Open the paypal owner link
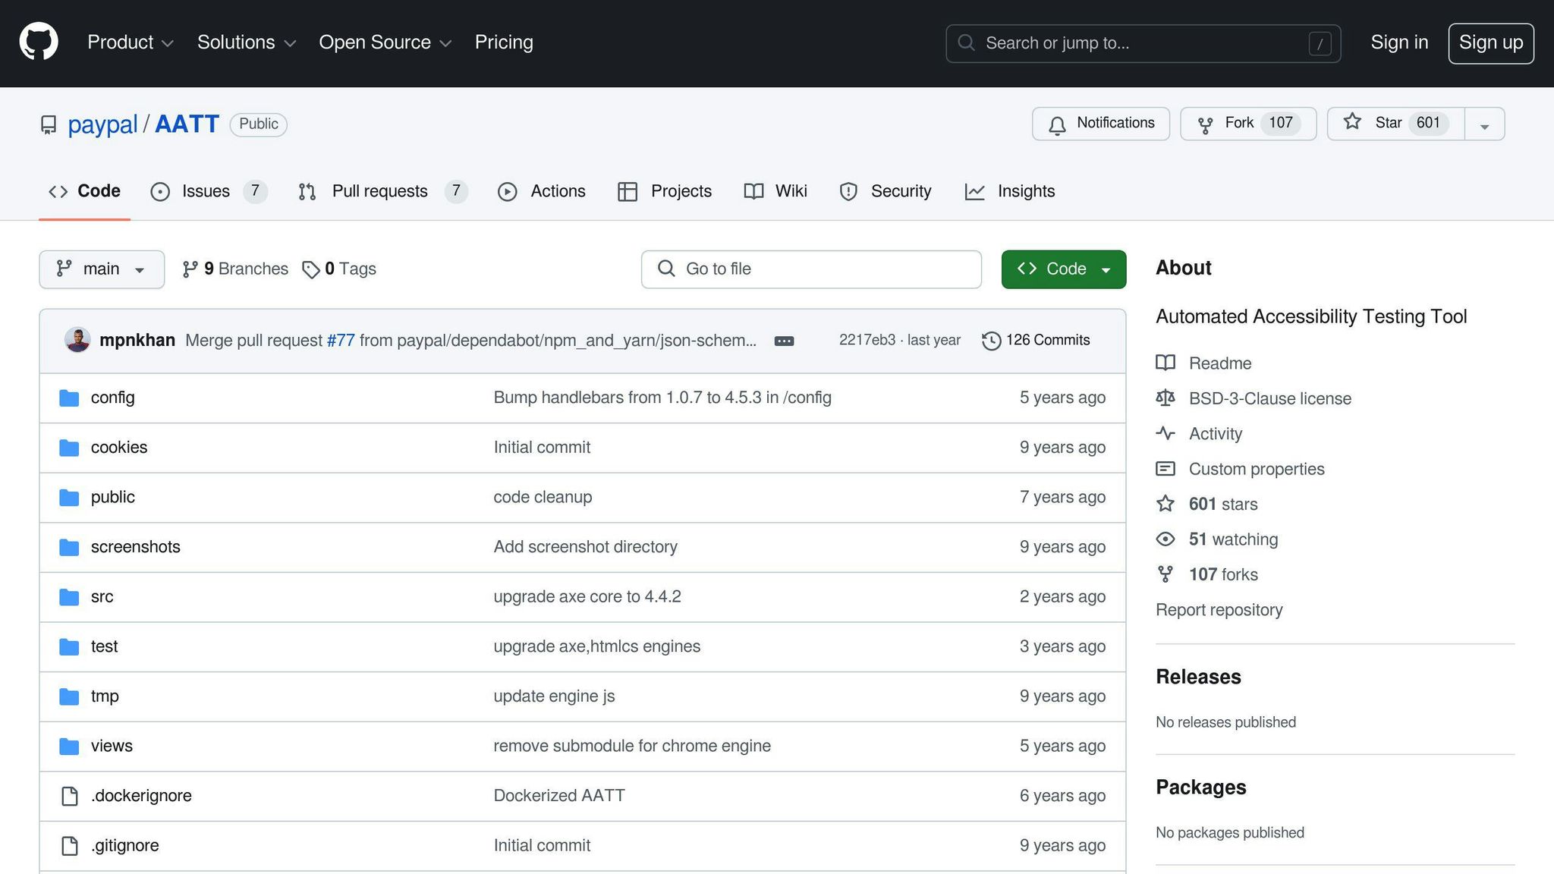Viewport: 1554px width, 874px height. pos(102,124)
